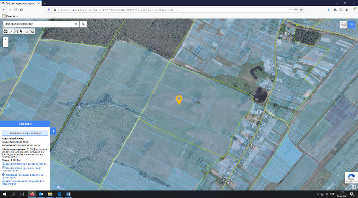Screen dimensions: 358x198
Task: Click the print map tool icon
Action: 5,31
